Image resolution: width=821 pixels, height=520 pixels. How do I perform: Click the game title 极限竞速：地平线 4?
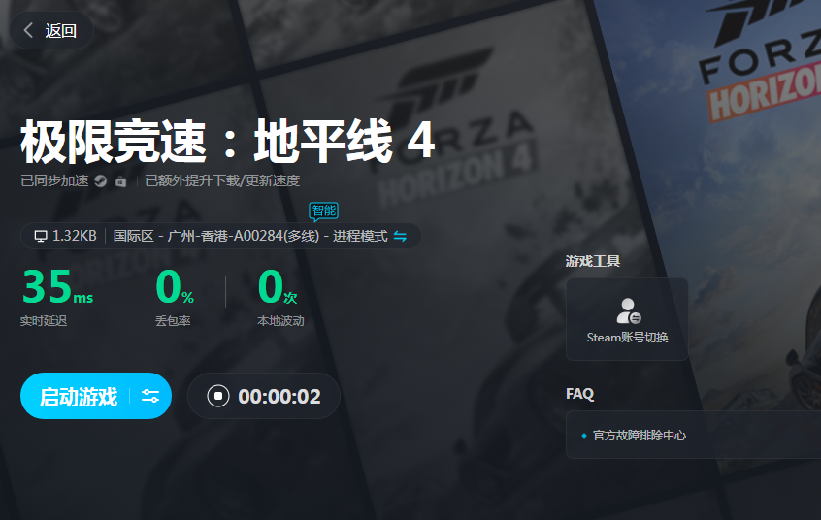[228, 141]
